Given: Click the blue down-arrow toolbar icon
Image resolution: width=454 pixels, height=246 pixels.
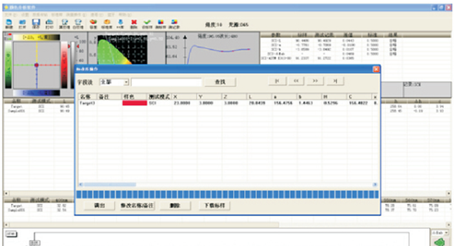Looking at the screenshot, I should (120, 24).
